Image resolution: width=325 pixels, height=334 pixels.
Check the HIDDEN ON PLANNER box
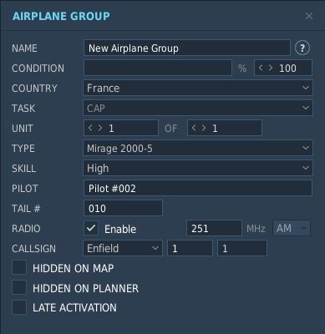pos(19,288)
